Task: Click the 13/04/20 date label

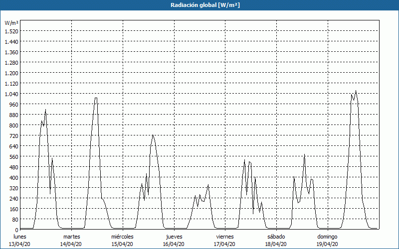Action: point(19,244)
